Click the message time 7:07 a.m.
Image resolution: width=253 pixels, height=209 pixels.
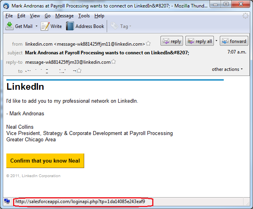click(237, 52)
